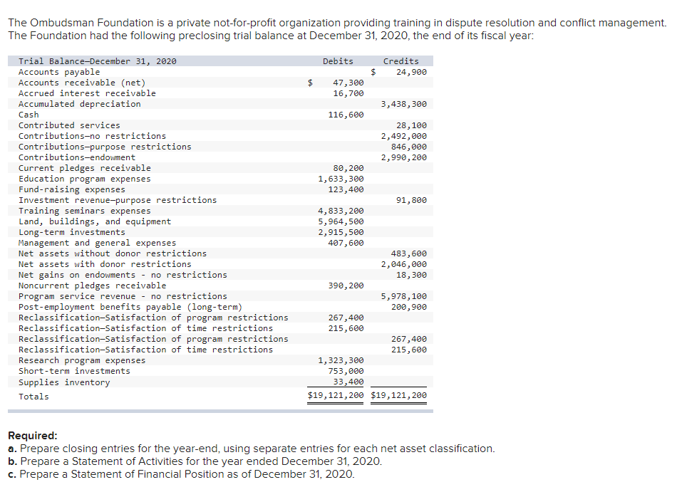Click the 24,900 credit value
The height and width of the screenshot is (487, 682).
click(x=411, y=72)
